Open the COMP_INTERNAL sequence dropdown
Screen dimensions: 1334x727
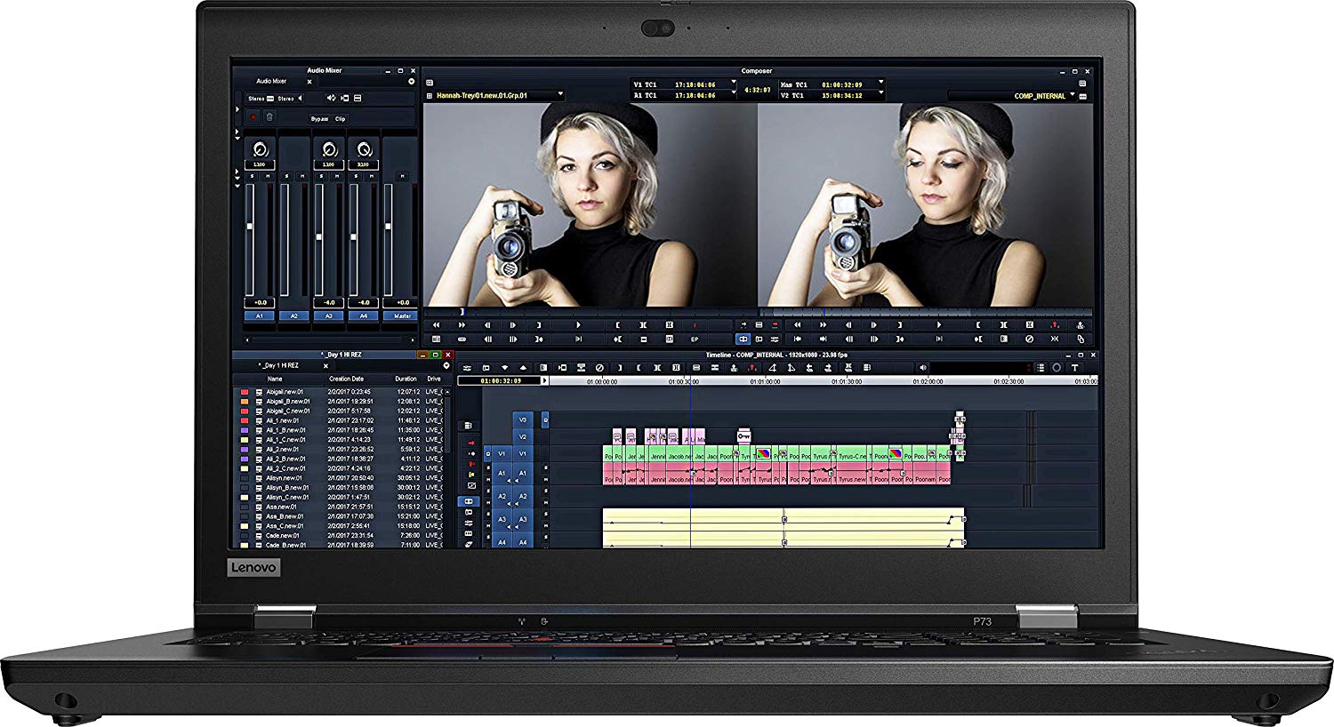click(1072, 95)
